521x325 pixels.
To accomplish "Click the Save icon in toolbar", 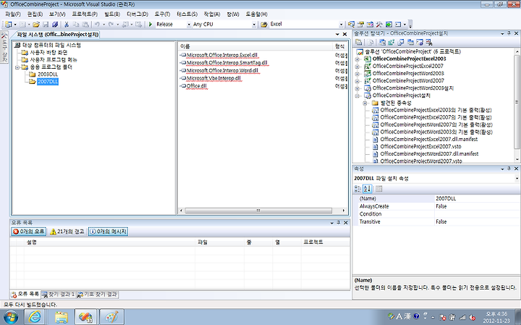I will (46, 25).
